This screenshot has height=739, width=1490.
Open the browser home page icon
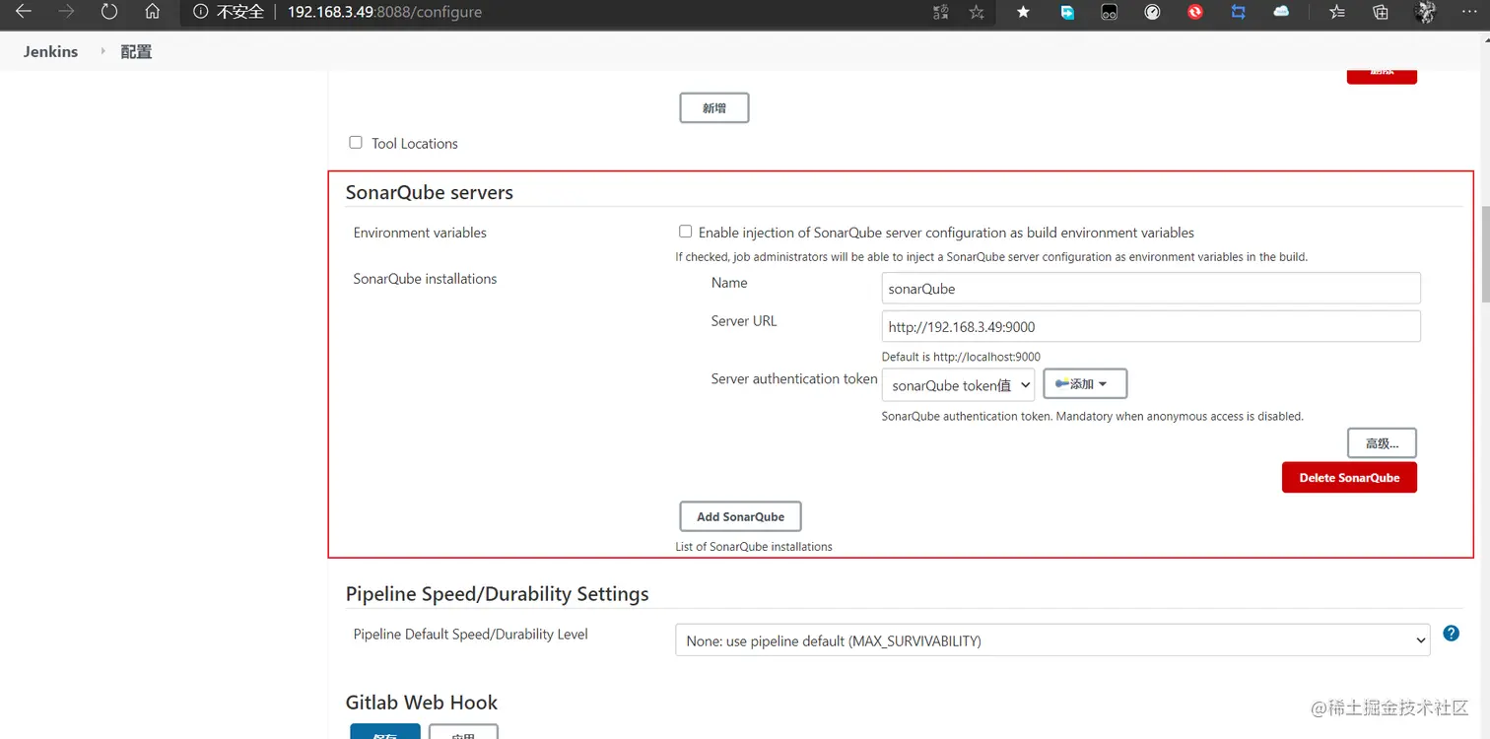point(152,12)
